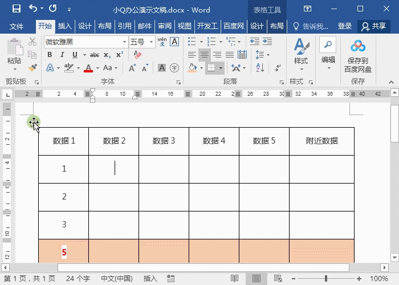Click the Shading paint bucket
Viewport: 399px width, 285px height.
192,68
